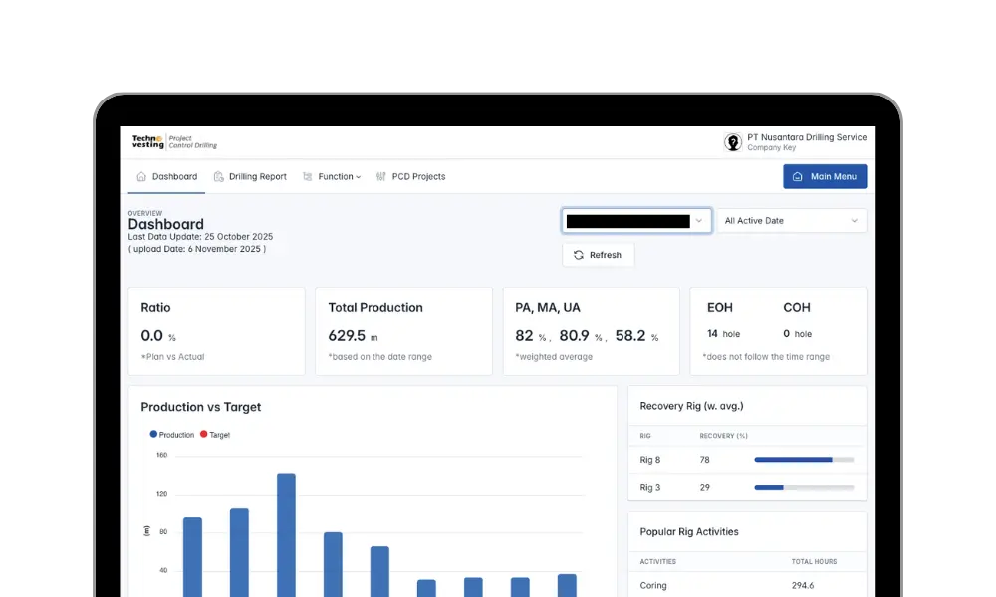
Task: Open the All Active Date dropdown
Action: point(791,221)
